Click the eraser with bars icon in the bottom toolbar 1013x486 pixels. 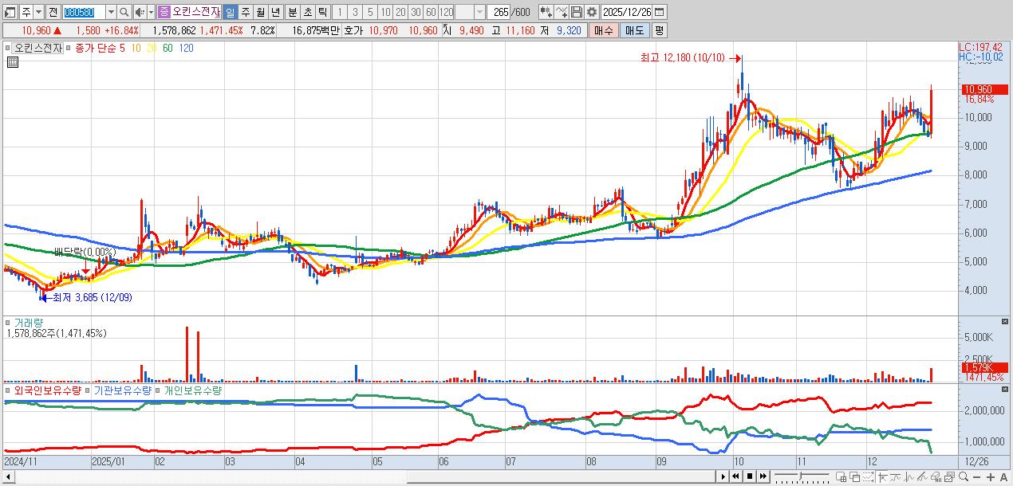936,476
